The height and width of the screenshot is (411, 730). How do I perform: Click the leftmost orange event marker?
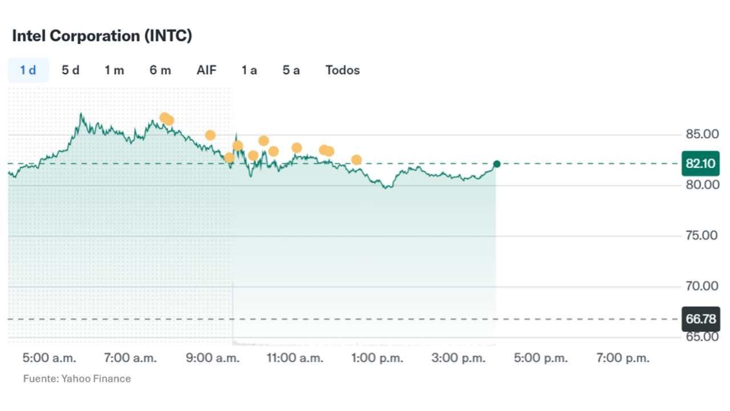[x=164, y=118]
